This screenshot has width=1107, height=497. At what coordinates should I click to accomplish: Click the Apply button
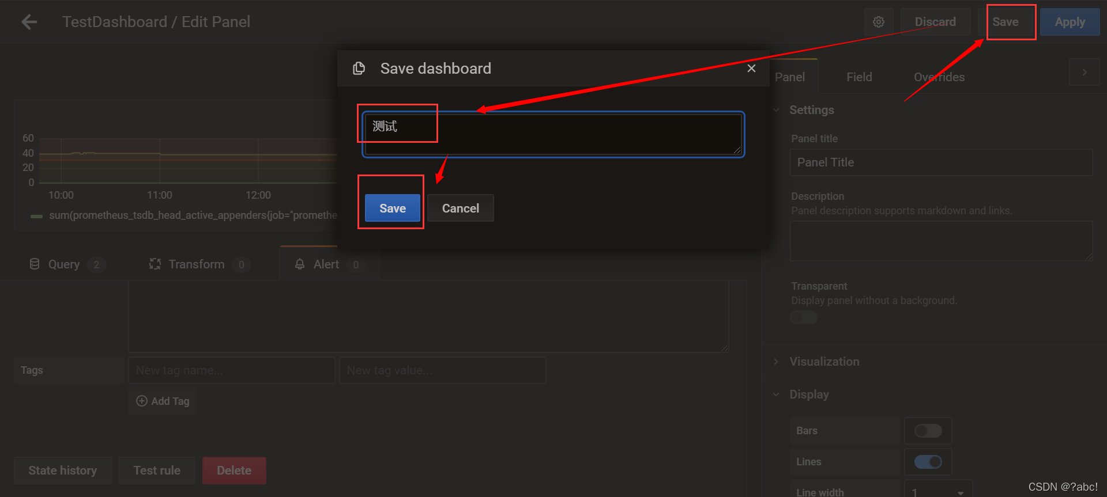[x=1070, y=22]
